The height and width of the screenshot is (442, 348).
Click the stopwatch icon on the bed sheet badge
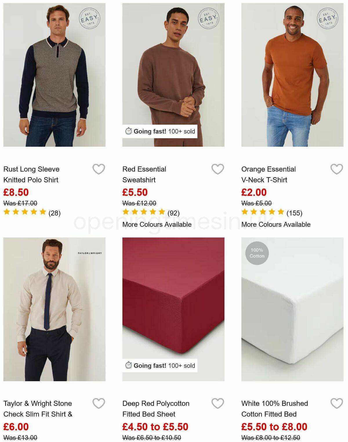[x=128, y=366]
